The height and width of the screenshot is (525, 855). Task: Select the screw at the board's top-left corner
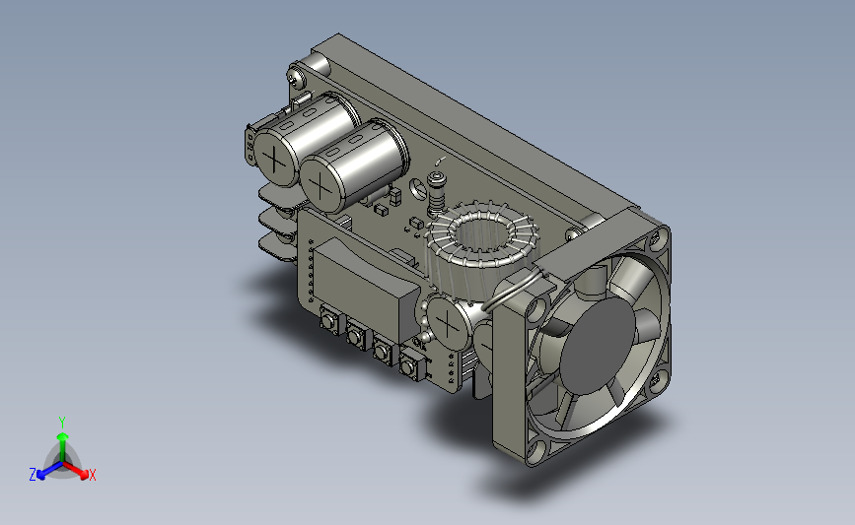[296, 77]
